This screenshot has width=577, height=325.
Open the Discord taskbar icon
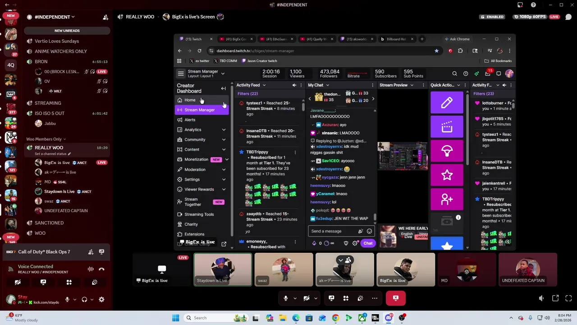tap(389, 318)
